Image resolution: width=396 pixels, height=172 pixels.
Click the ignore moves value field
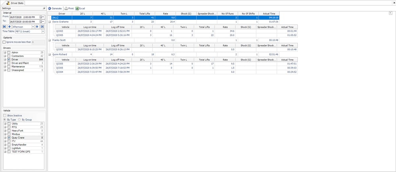click(x=38, y=42)
